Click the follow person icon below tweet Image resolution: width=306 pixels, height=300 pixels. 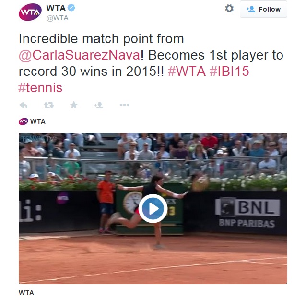[98, 105]
